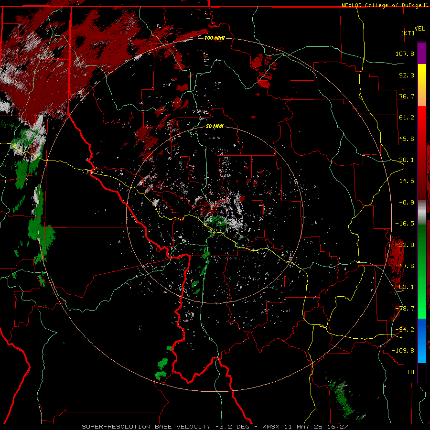430x430 pixels.
Task: Click the -109.8 velocity scale value
Action: pos(403,351)
